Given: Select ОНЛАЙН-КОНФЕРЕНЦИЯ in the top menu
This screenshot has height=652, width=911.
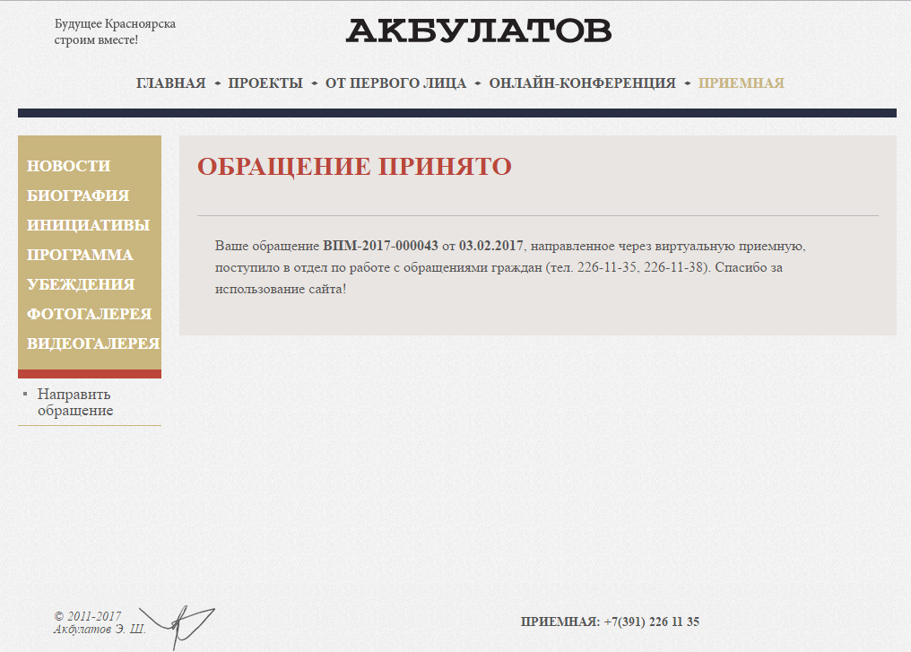Looking at the screenshot, I should point(582,83).
